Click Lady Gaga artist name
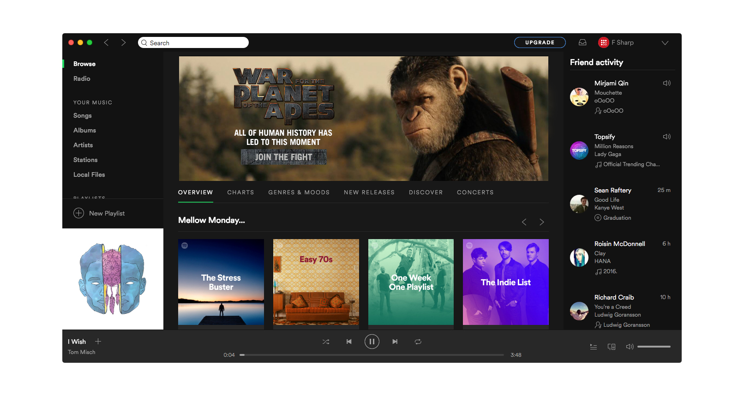The image size is (744, 396). 608,154
